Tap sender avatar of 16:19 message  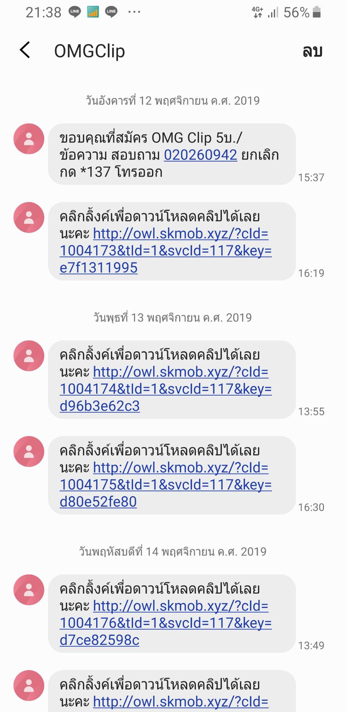[x=29, y=217]
